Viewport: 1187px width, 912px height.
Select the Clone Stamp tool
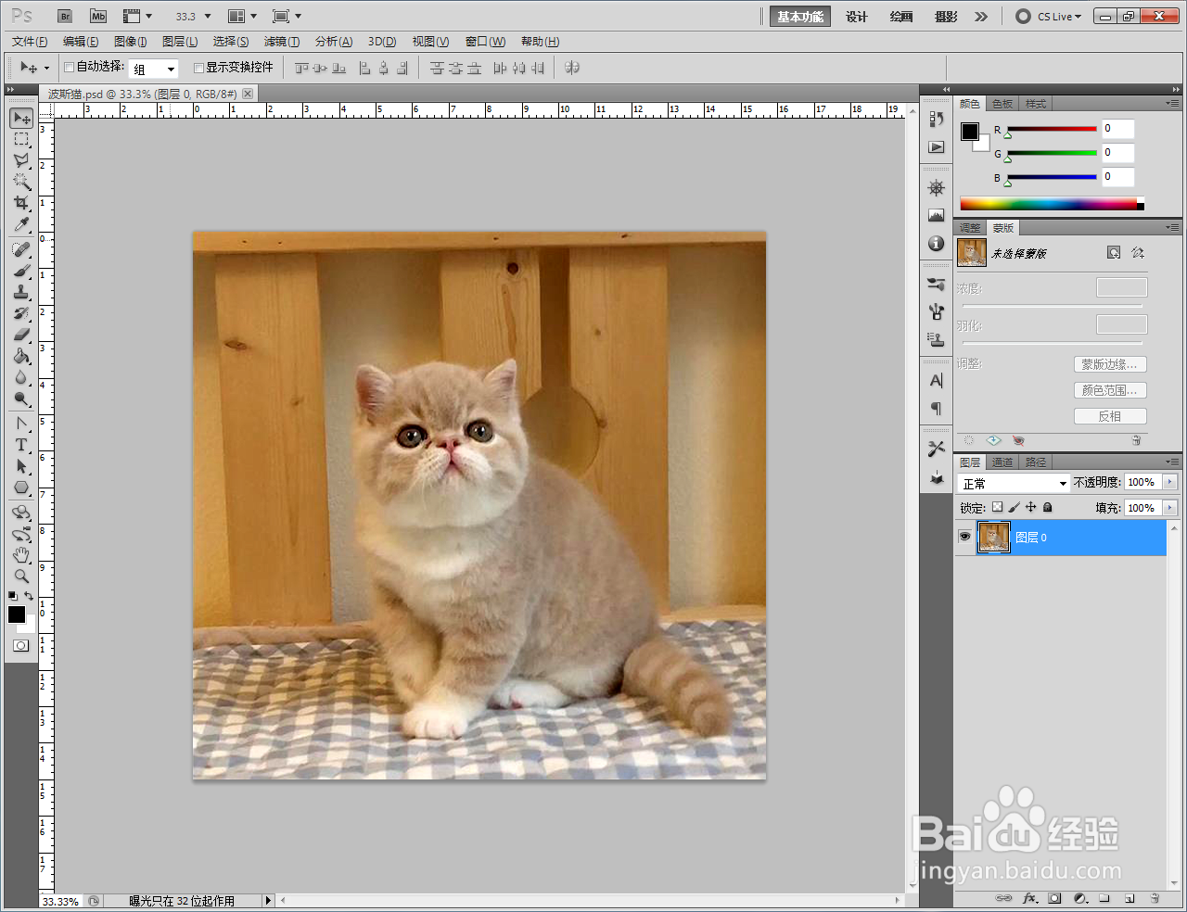pos(21,293)
